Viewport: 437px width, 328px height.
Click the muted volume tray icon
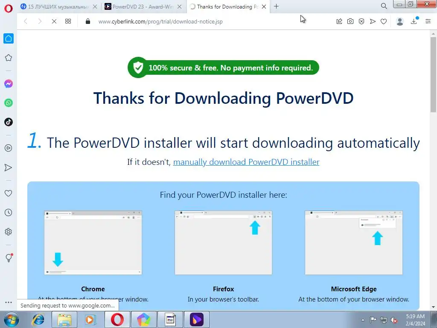[394, 320]
